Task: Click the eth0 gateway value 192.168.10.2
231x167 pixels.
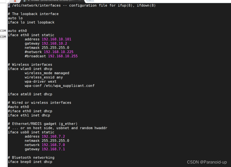Action: point(54,43)
